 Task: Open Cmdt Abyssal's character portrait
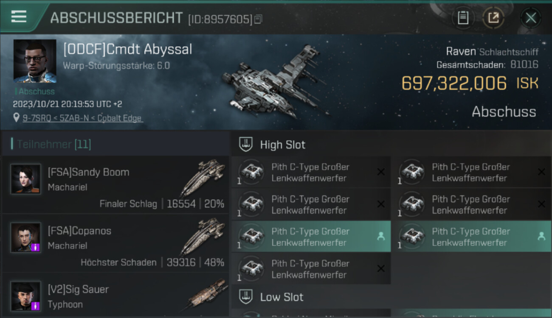point(35,61)
